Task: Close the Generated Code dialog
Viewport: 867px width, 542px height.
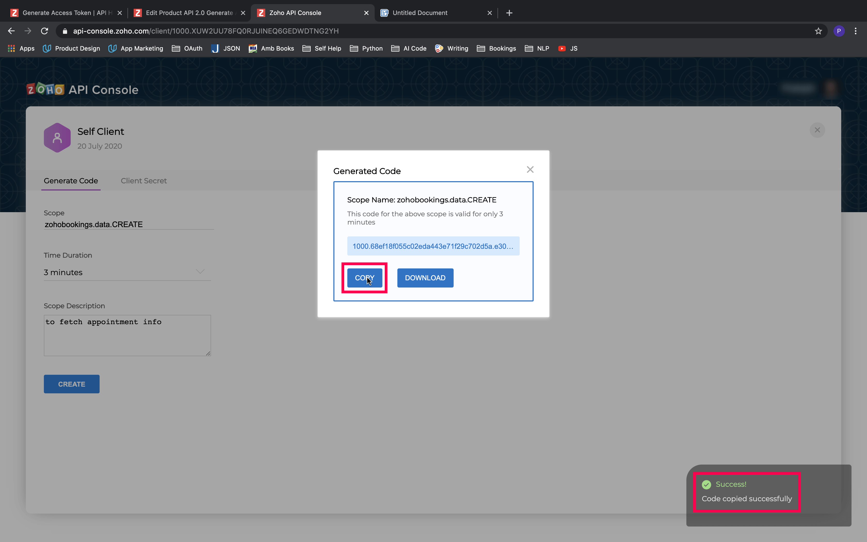Action: click(530, 170)
